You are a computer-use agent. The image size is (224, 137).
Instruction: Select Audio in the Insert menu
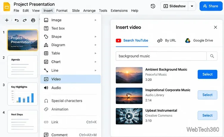point(70,88)
